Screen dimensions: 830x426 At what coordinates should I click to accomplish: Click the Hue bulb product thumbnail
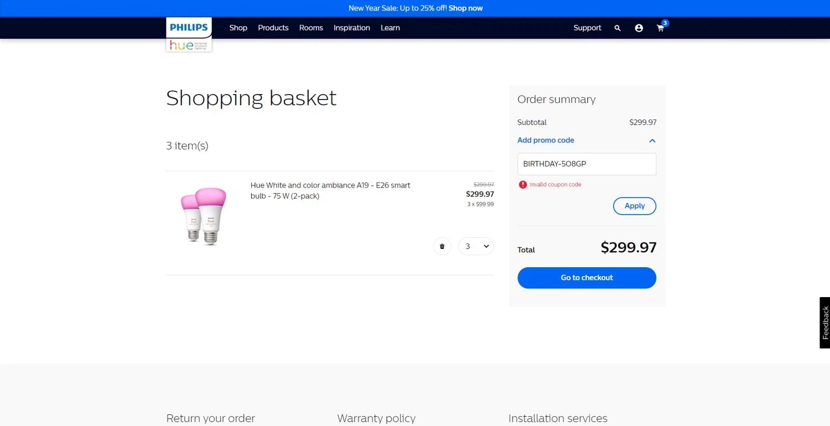click(204, 216)
